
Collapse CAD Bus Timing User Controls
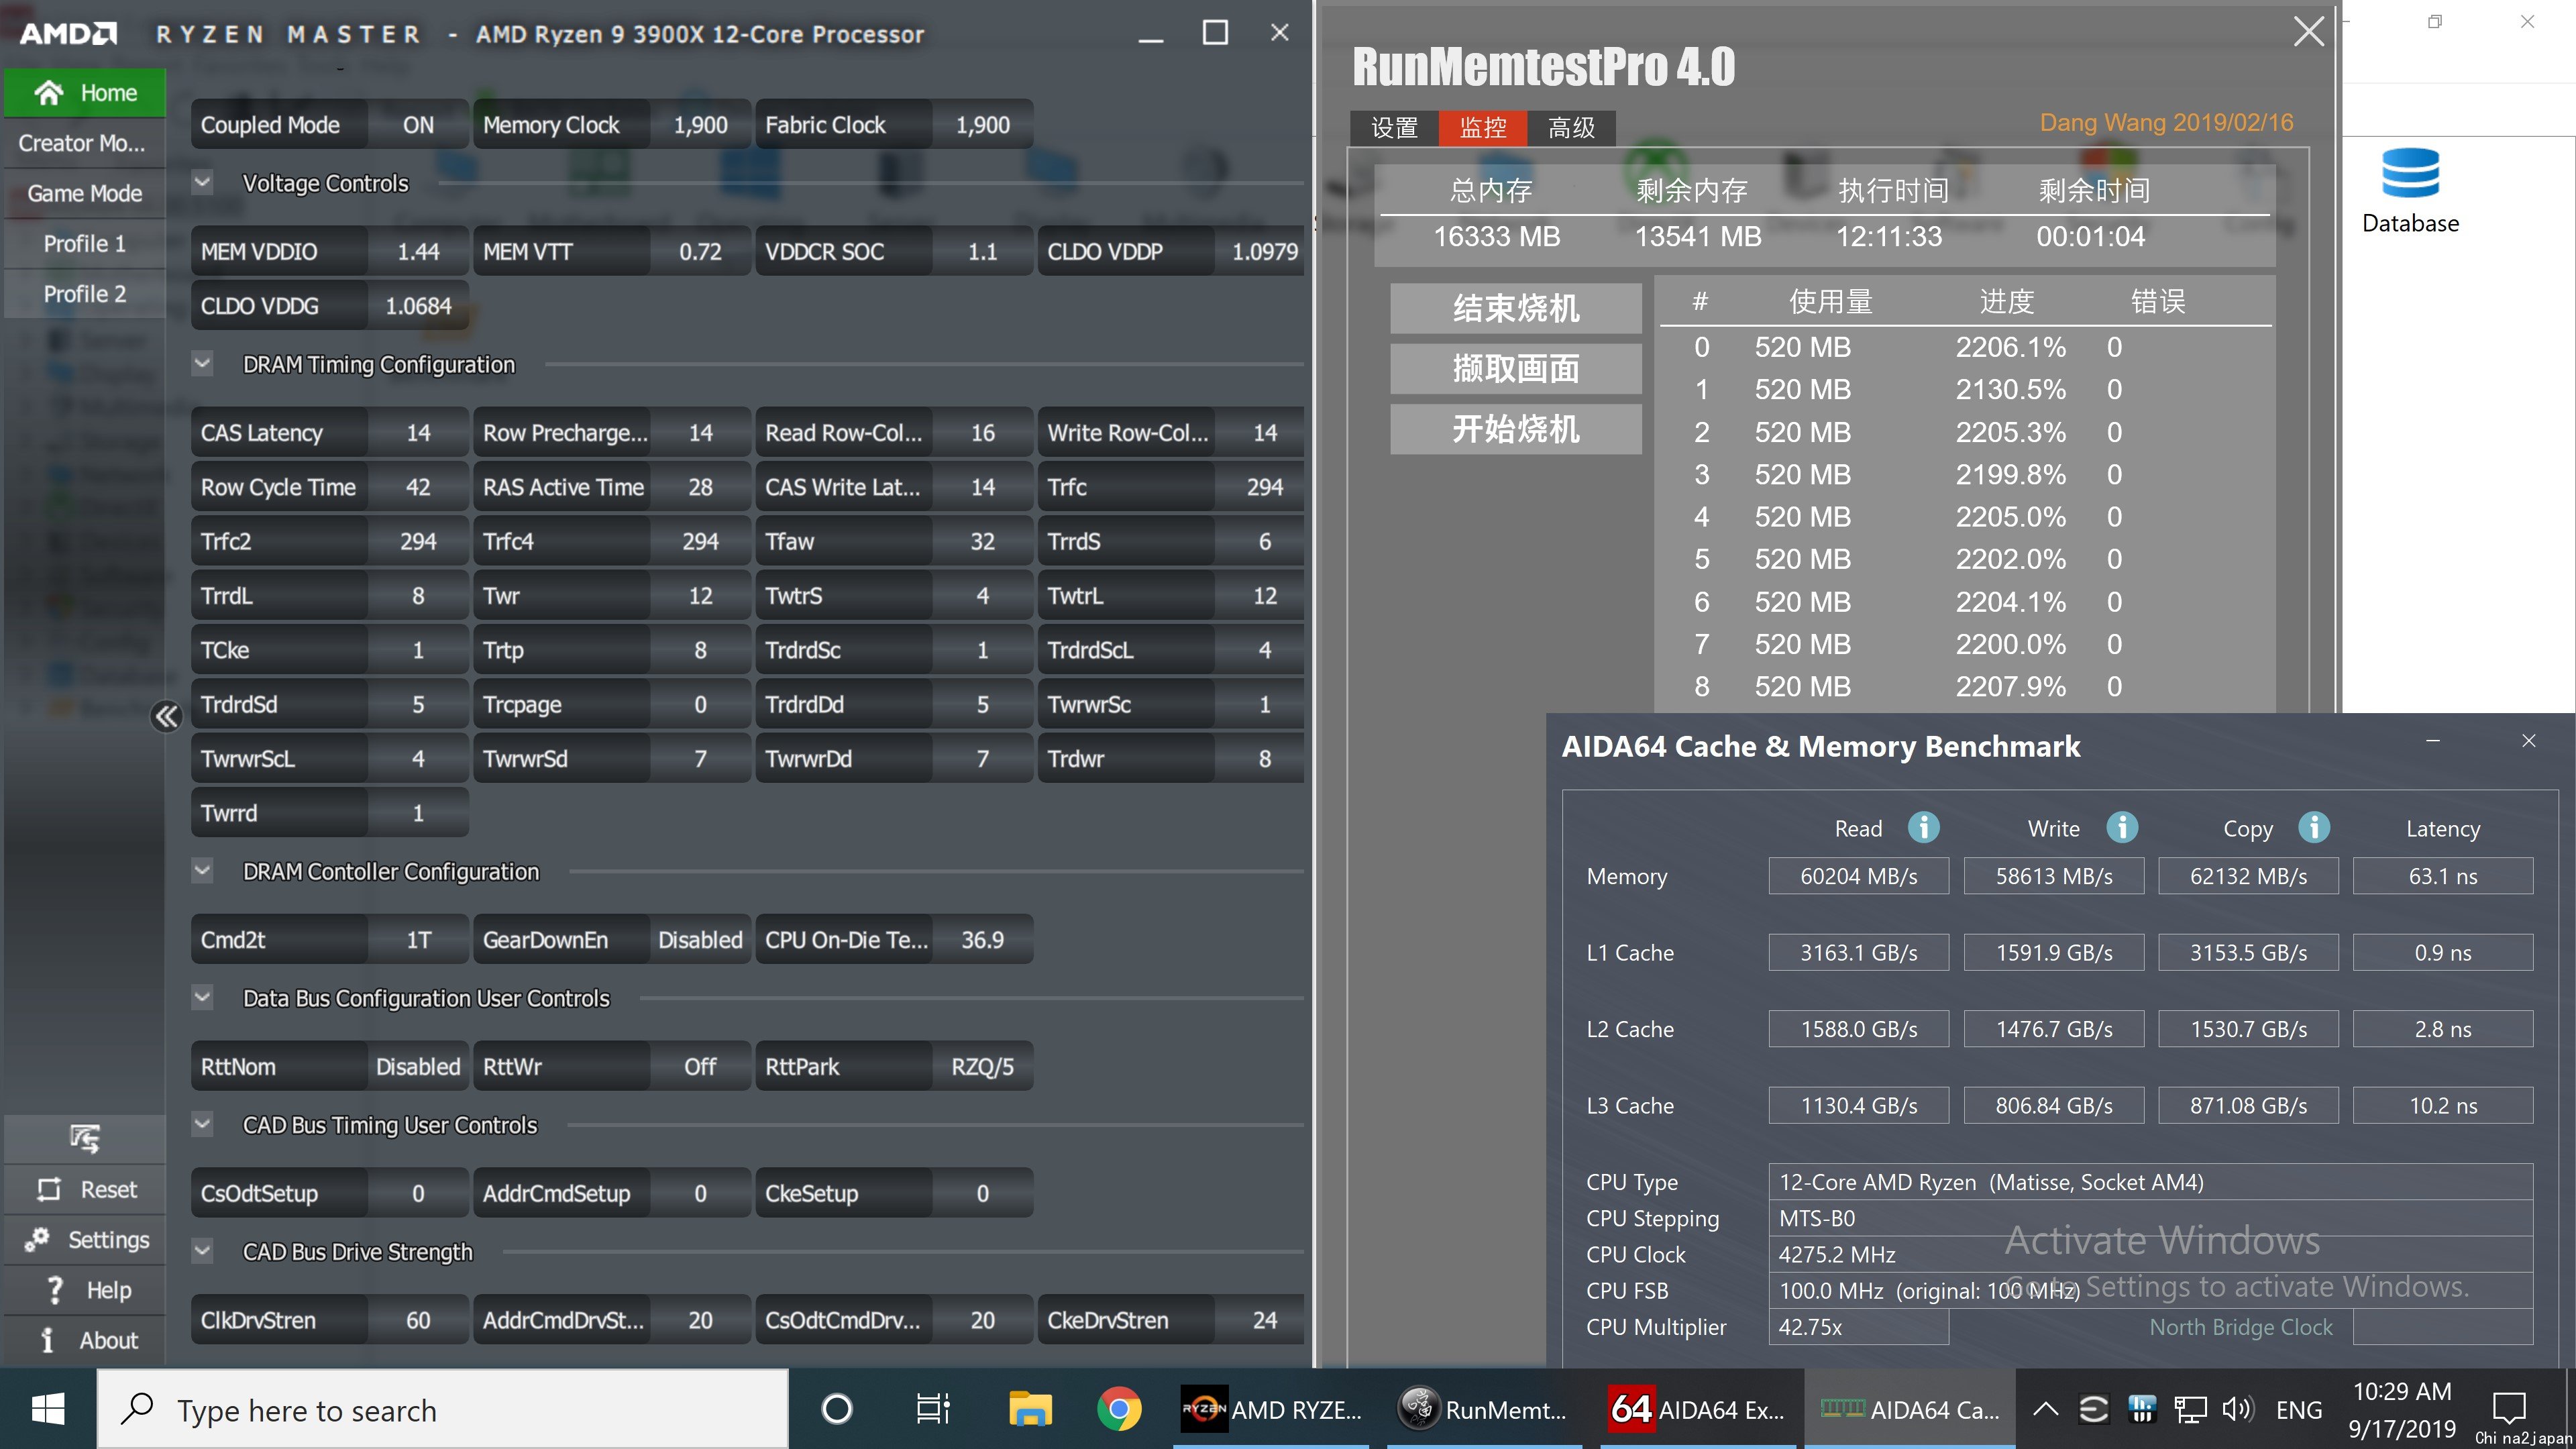[x=202, y=1125]
